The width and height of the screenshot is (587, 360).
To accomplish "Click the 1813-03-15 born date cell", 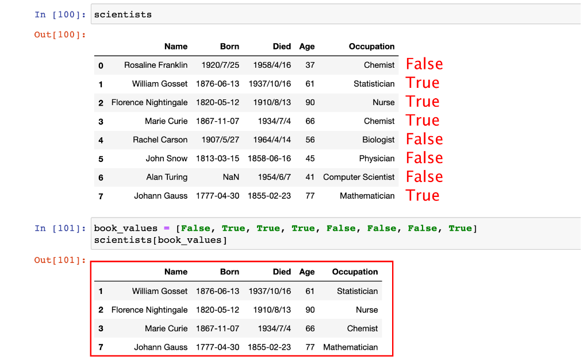I will [x=217, y=158].
